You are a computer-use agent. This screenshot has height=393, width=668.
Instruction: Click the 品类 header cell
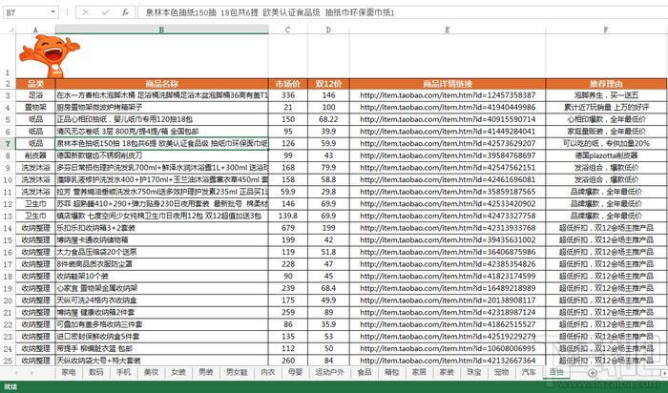click(x=35, y=83)
